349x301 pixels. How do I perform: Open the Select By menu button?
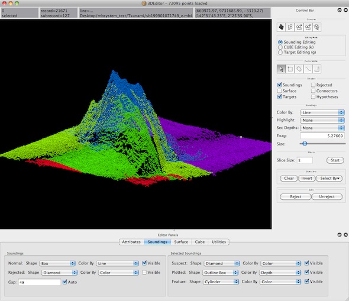329,178
